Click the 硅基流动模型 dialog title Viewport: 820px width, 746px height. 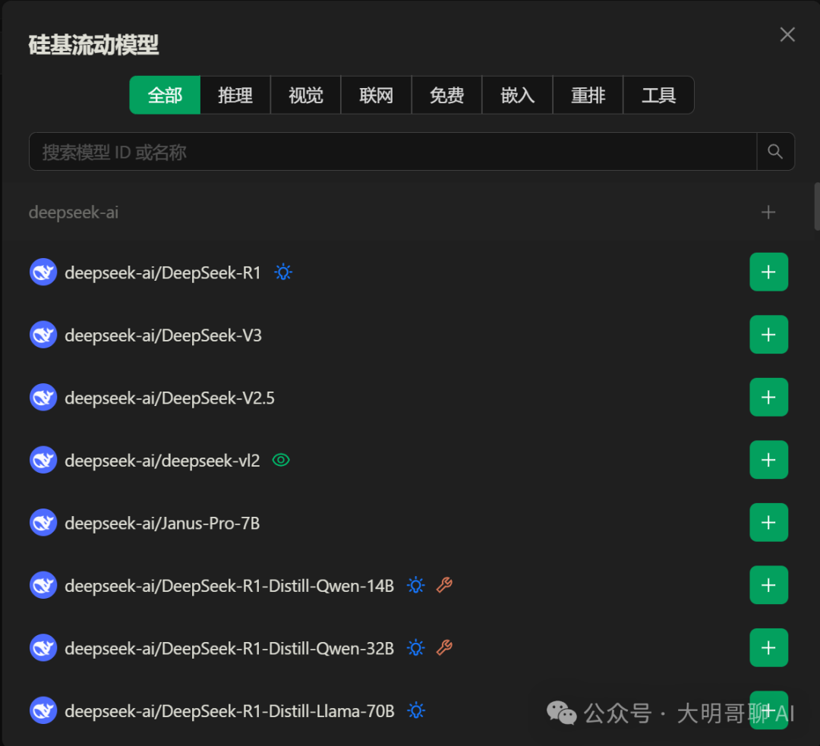point(93,45)
